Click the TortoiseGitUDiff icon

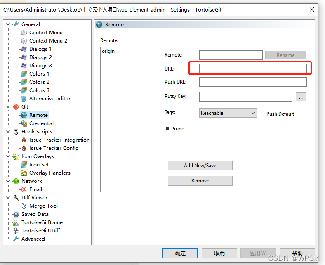(x=16, y=231)
